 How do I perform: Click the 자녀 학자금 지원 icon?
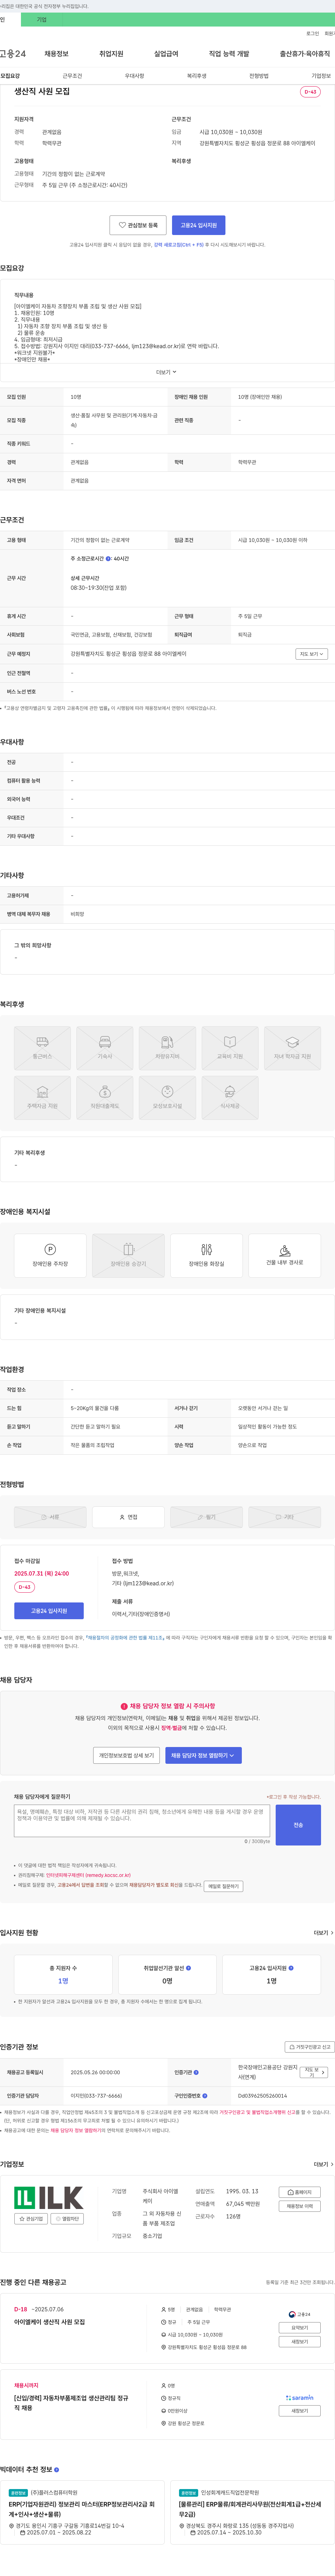[x=292, y=1048]
